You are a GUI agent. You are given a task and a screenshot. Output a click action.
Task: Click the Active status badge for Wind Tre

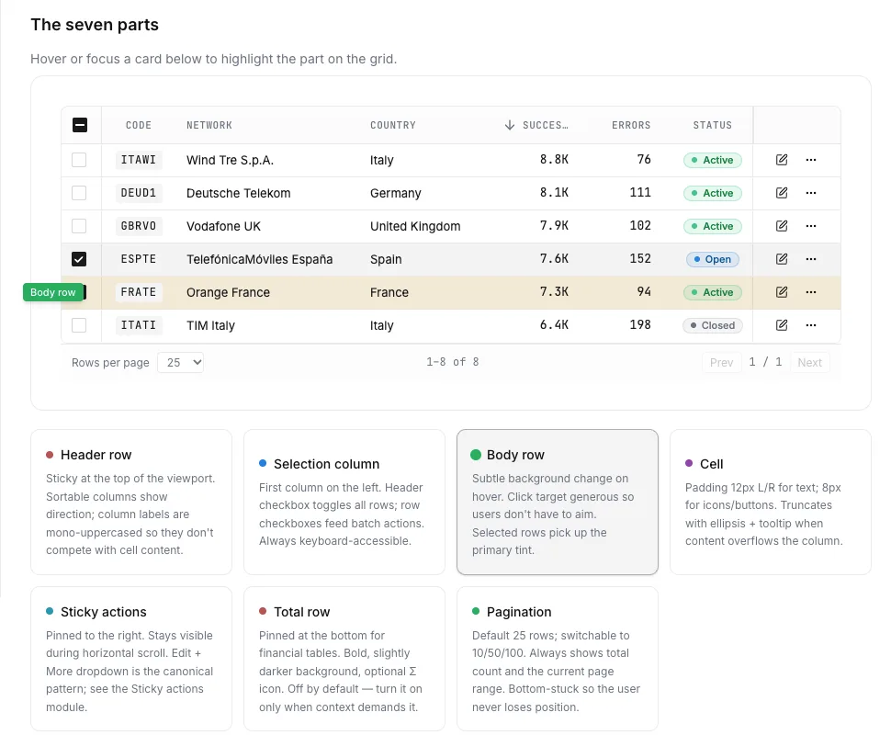713,160
